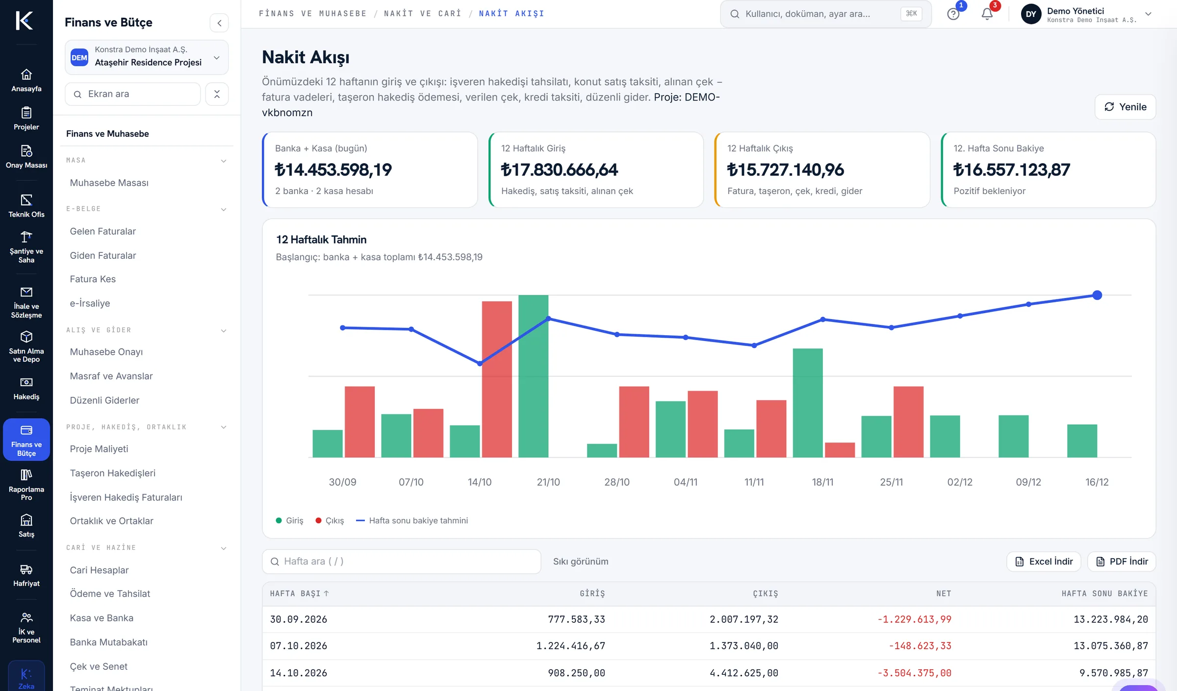Collapse the MASA section
1177x691 pixels.
(x=224, y=161)
